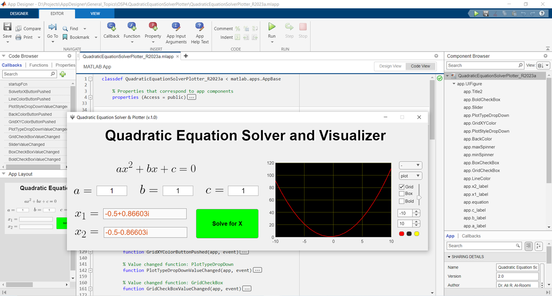Viewport: 552px width, 296px height.
Task: Switch to Design View
Action: 390,66
